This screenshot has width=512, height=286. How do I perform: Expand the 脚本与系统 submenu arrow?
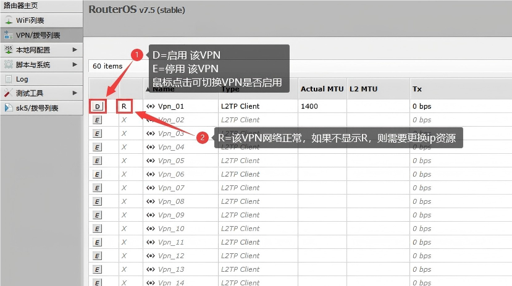coord(75,64)
